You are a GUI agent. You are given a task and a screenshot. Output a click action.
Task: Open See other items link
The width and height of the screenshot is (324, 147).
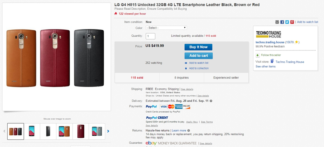(266, 66)
